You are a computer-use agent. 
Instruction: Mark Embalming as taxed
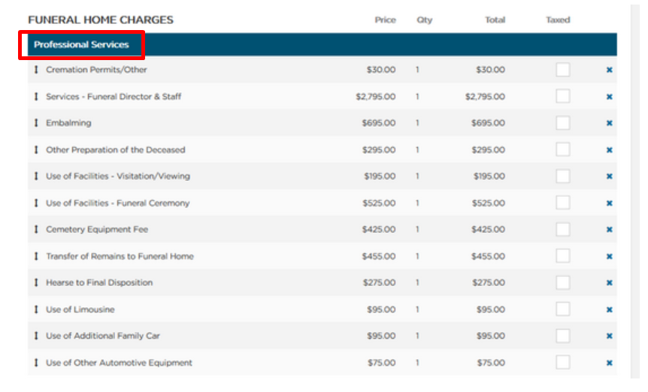click(563, 122)
